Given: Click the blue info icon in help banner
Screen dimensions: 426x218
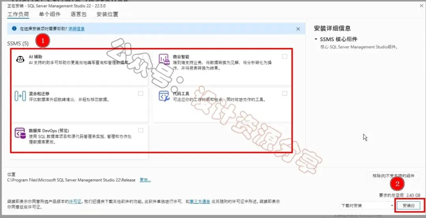Looking at the screenshot, I should pos(15,28).
